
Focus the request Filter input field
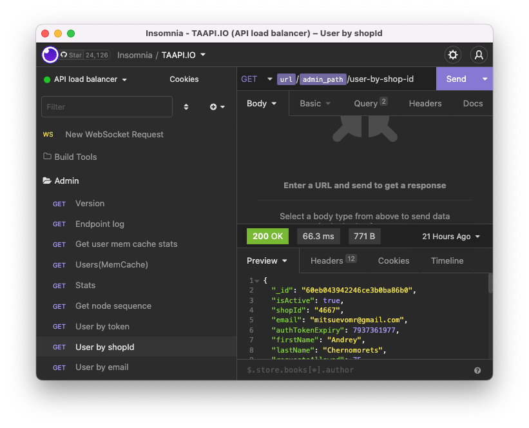point(107,107)
